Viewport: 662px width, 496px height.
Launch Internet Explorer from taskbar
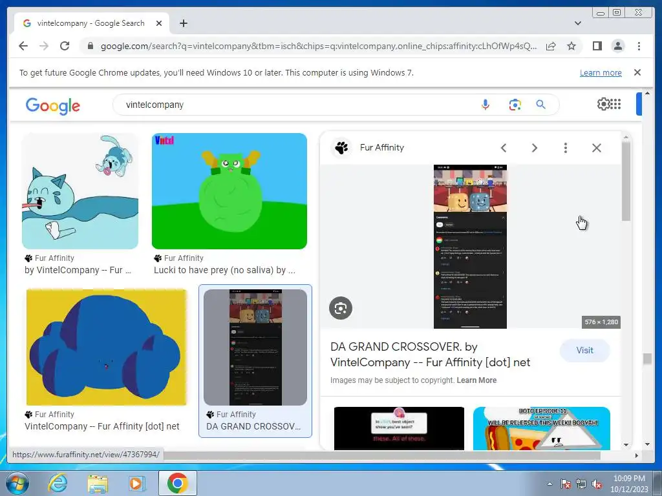coord(58,483)
